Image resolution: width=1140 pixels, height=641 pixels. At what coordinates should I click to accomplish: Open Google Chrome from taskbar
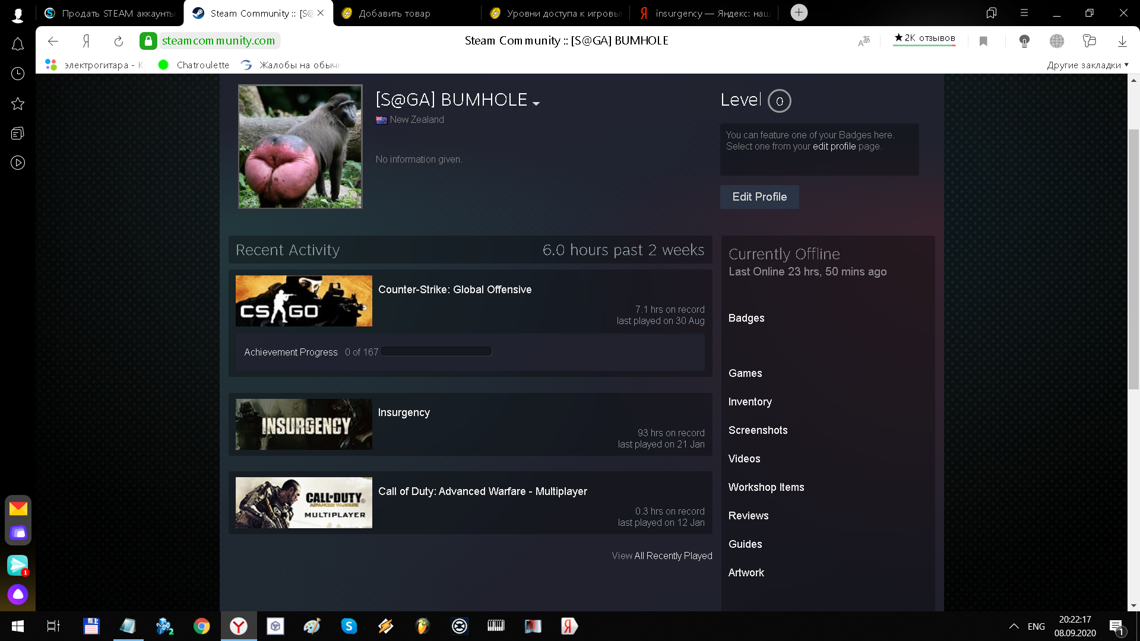202,626
